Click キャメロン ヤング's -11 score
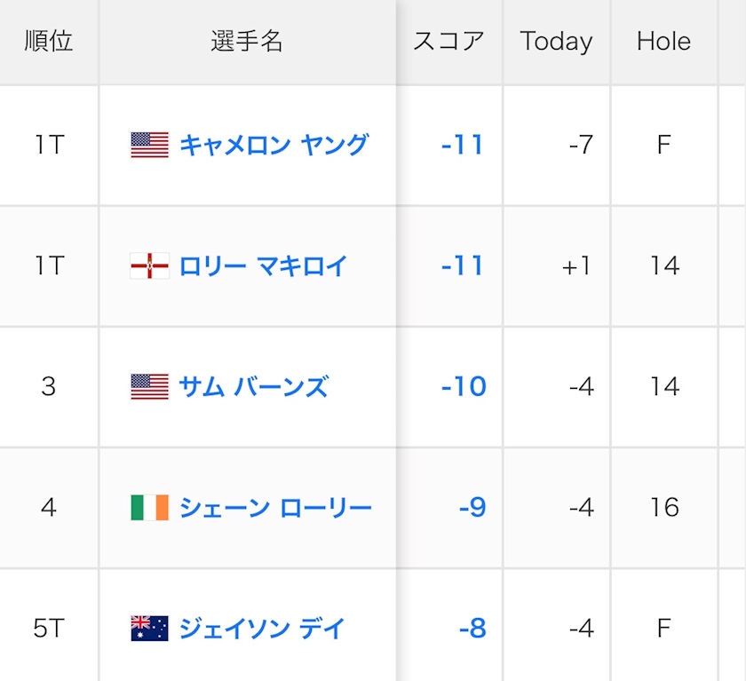The width and height of the screenshot is (746, 681). pyautogui.click(x=462, y=145)
